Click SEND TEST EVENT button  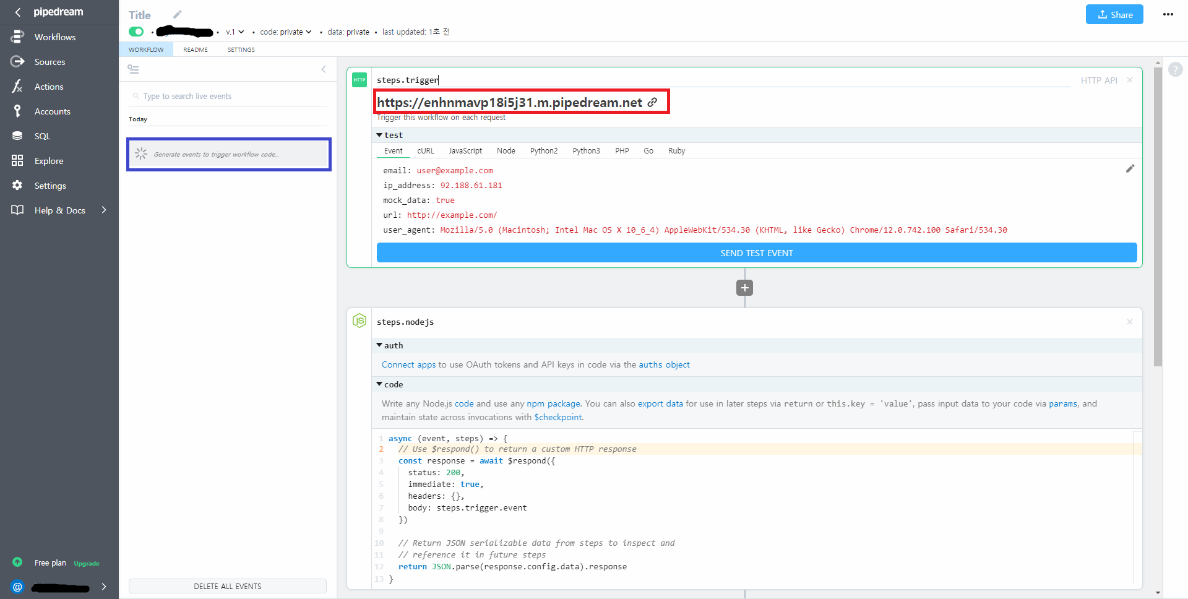[x=757, y=252]
